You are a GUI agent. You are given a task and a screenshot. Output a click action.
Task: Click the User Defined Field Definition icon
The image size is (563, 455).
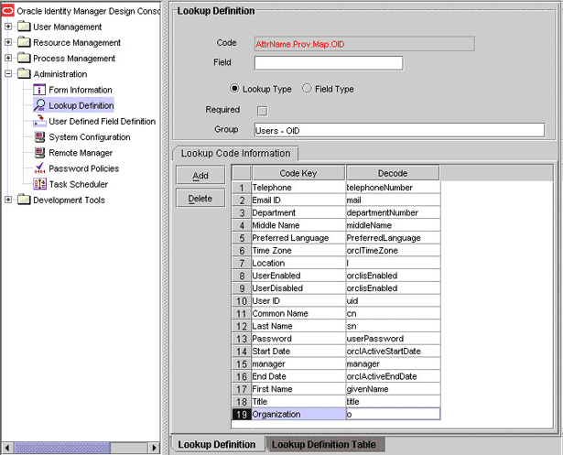coord(39,121)
